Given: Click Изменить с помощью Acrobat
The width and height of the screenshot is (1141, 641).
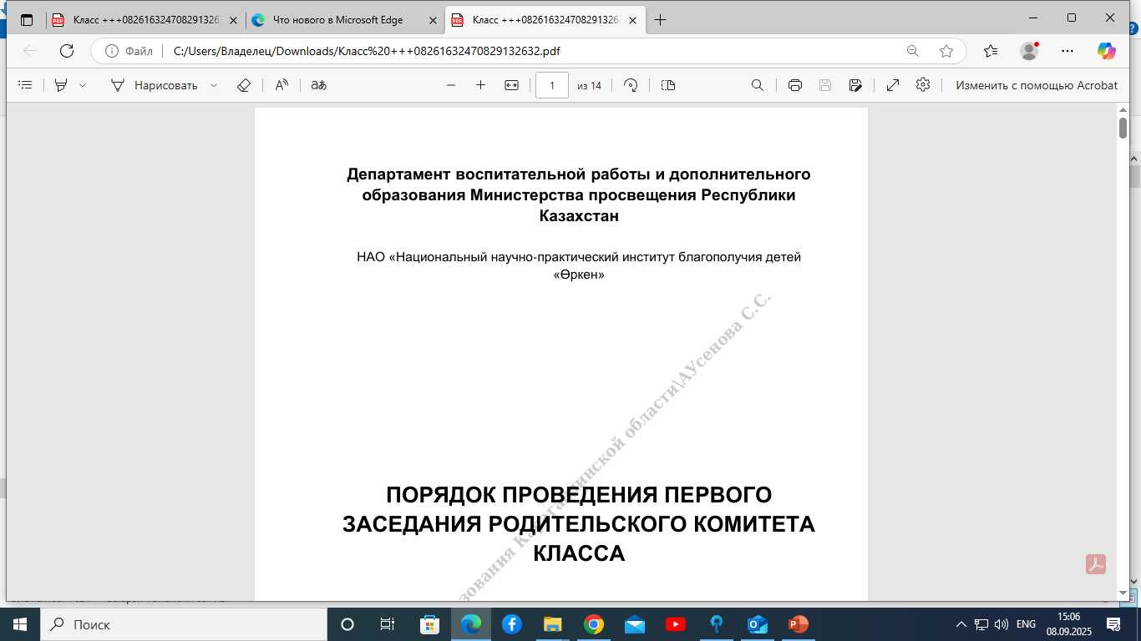Looking at the screenshot, I should [x=1036, y=84].
